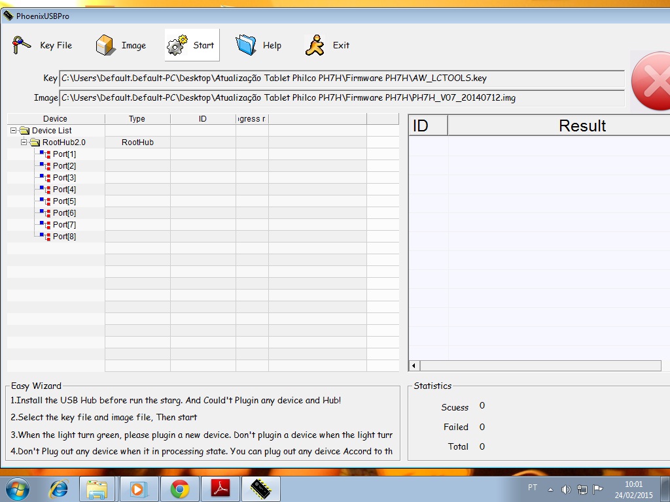Click the Start gear icon
This screenshot has width=670, height=502.
(x=177, y=45)
